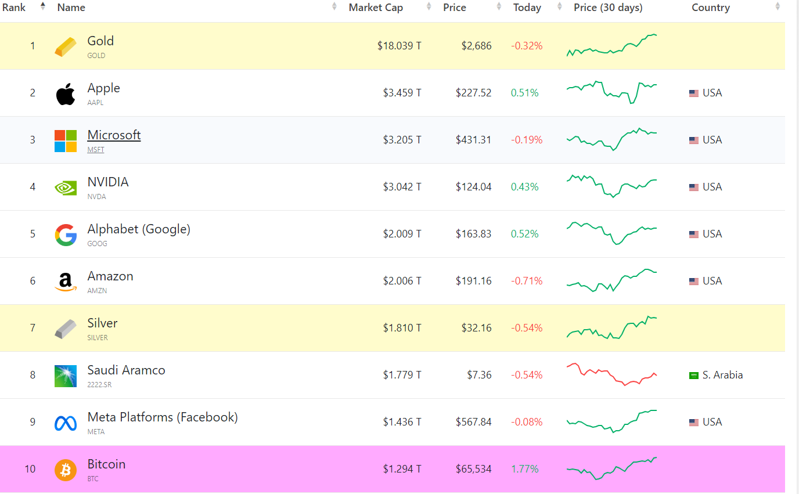Open the Meta Platforms (Facebook) link
This screenshot has height=494, width=799.
(x=163, y=417)
